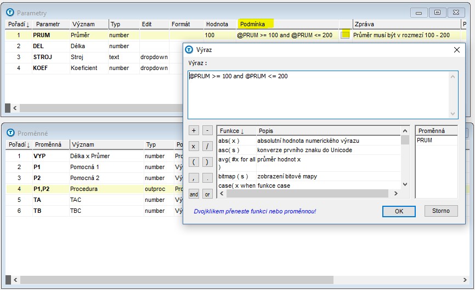Click the Hodnota column header
Screen dimensions: 475x290
219,24
